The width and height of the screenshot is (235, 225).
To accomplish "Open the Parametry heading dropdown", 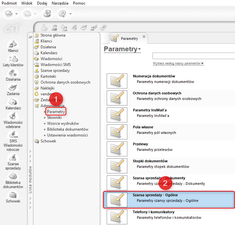I will click(122, 49).
